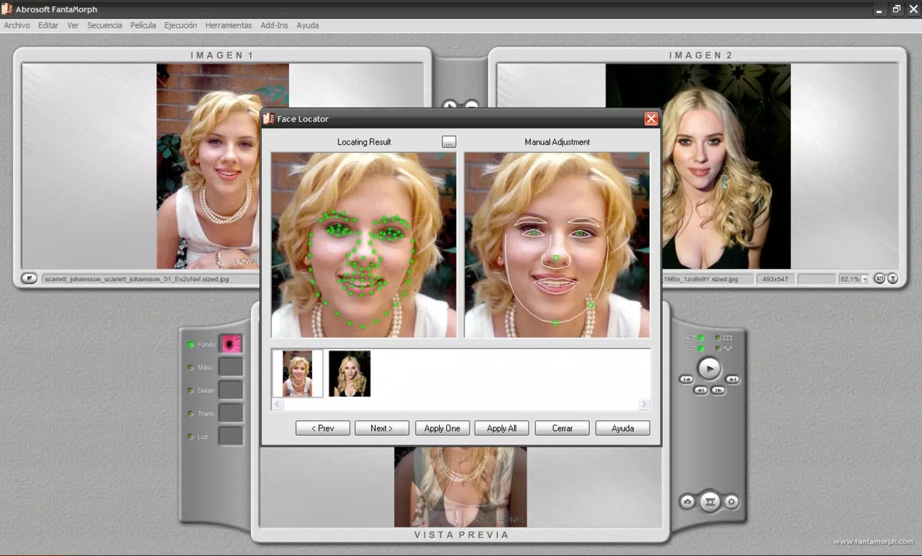Click the FantaMorph app icon in title bar
922x556 pixels.
click(8, 9)
